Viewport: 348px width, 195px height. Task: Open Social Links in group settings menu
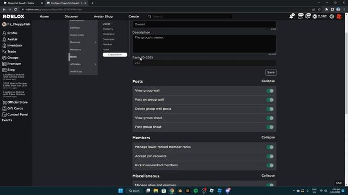[x=77, y=35]
